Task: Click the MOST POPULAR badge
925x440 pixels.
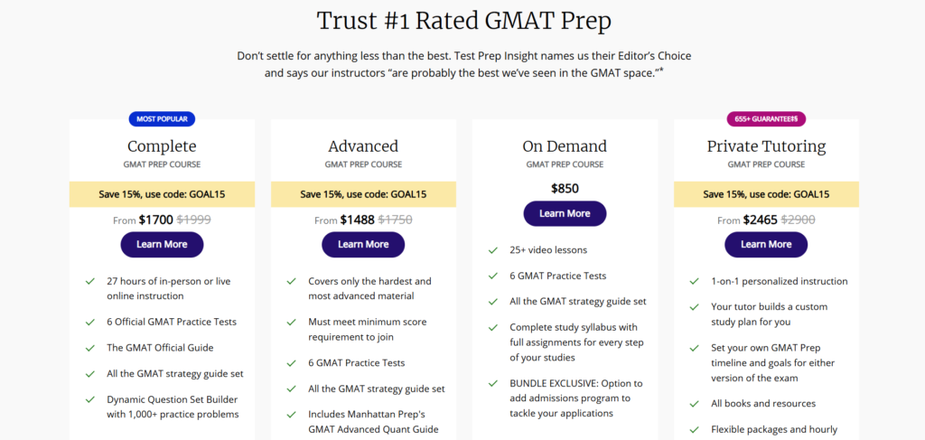Action: pos(163,119)
